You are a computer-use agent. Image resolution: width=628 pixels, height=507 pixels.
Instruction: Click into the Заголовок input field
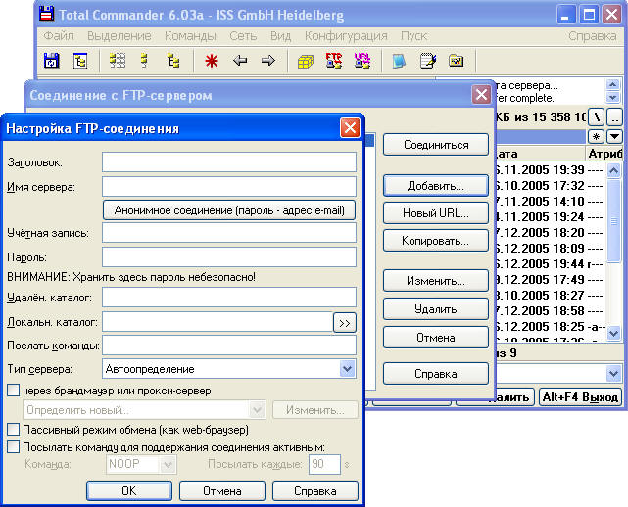[x=229, y=162]
